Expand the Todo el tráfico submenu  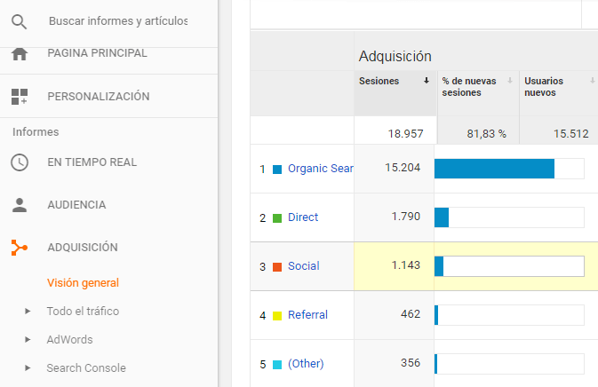coord(28,312)
